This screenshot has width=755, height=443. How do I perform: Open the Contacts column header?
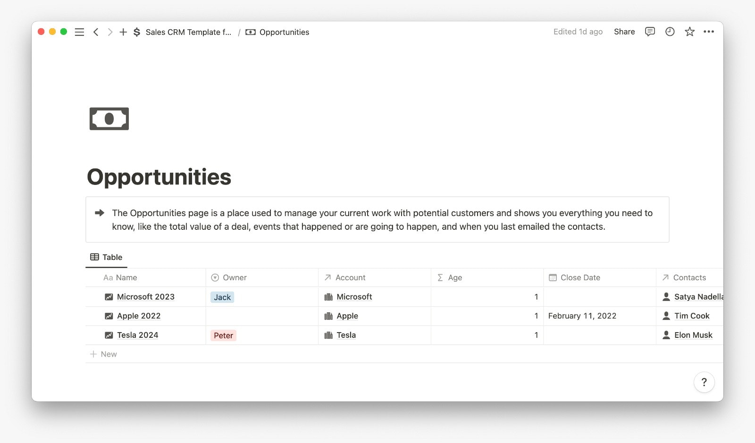tap(690, 277)
